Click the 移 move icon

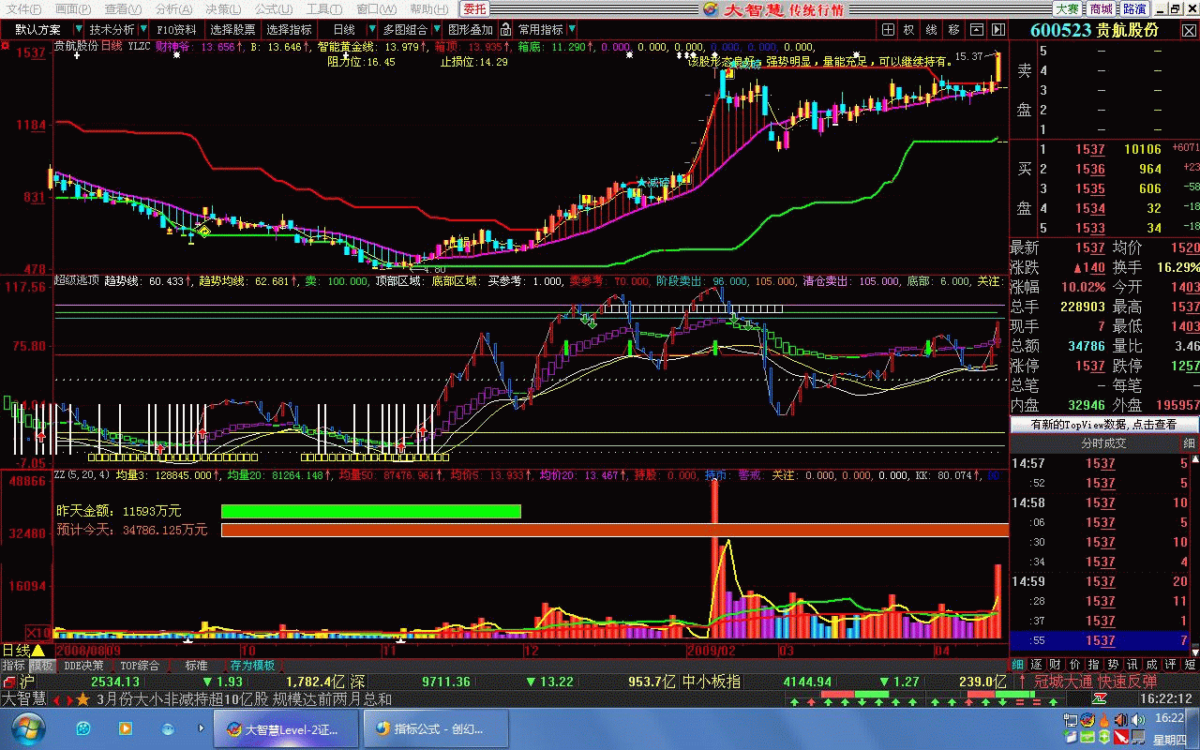954,30
